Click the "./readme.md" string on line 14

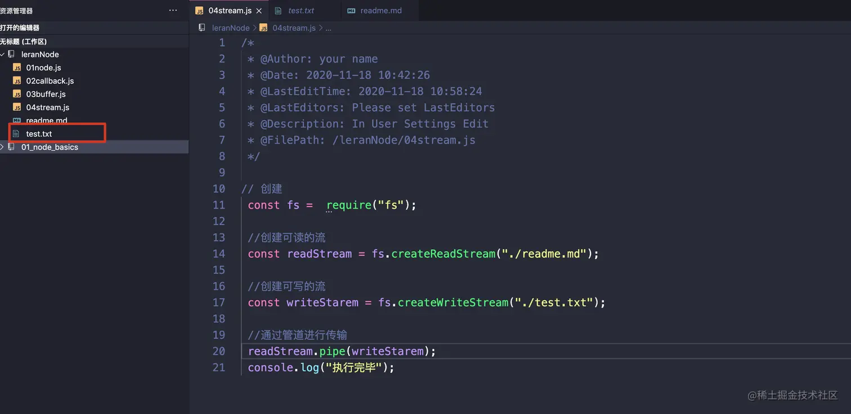(x=544, y=254)
